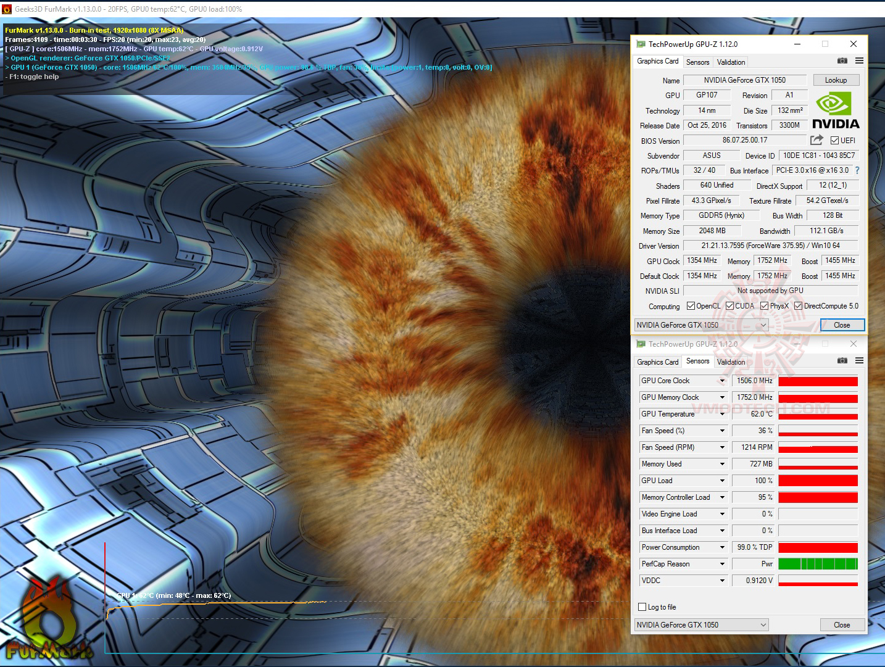Viewport: 885px width, 667px height.
Task: Toggle the UEFI checkbox
Action: [834, 141]
